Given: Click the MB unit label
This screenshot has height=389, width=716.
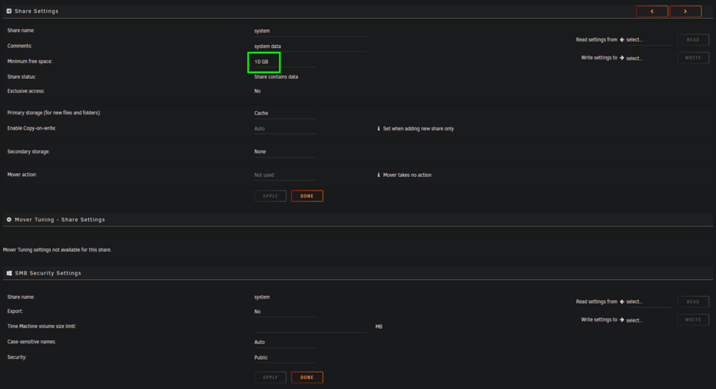Looking at the screenshot, I should pyautogui.click(x=379, y=327).
